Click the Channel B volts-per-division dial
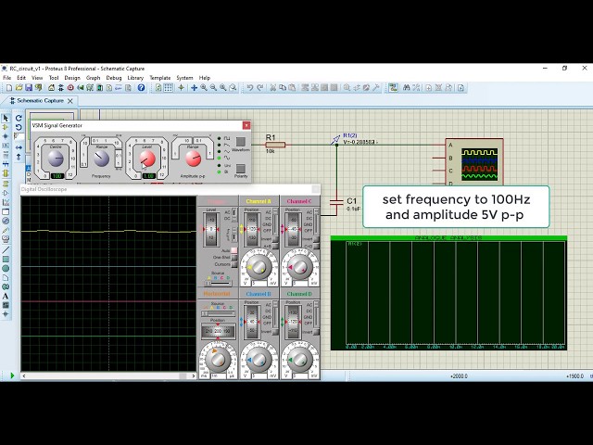593x445 pixels. click(259, 359)
